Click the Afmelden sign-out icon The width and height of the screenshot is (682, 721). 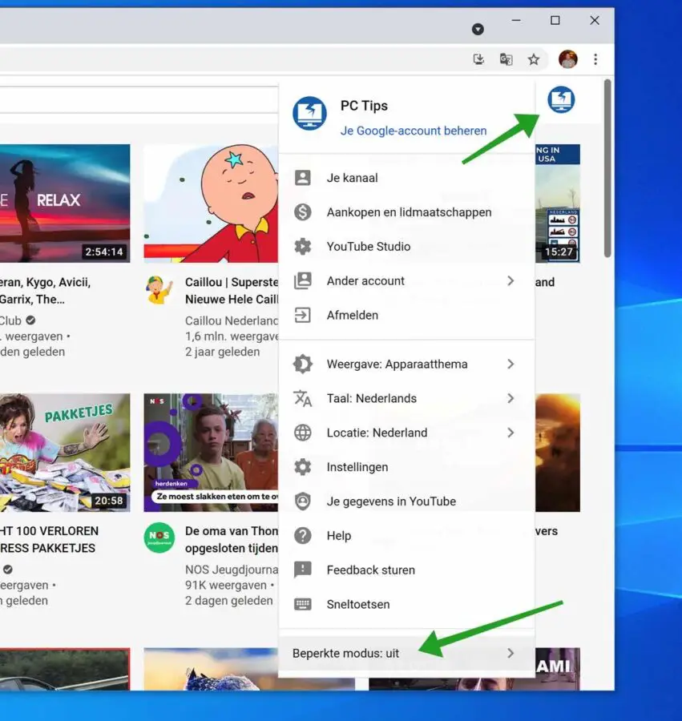pyautogui.click(x=303, y=315)
